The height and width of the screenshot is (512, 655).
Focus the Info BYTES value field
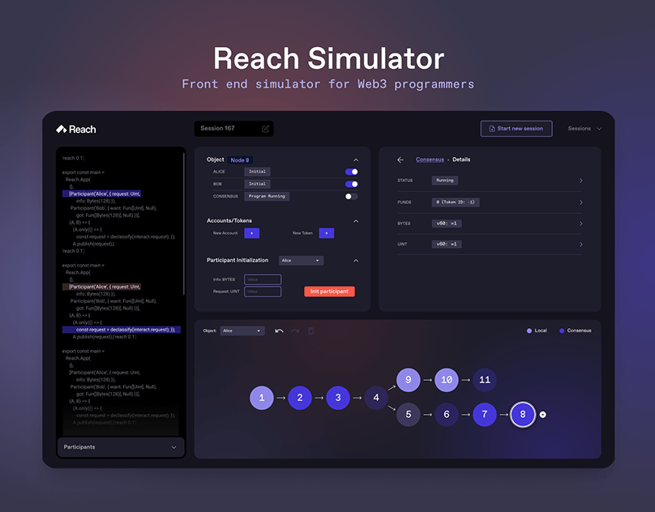(263, 279)
